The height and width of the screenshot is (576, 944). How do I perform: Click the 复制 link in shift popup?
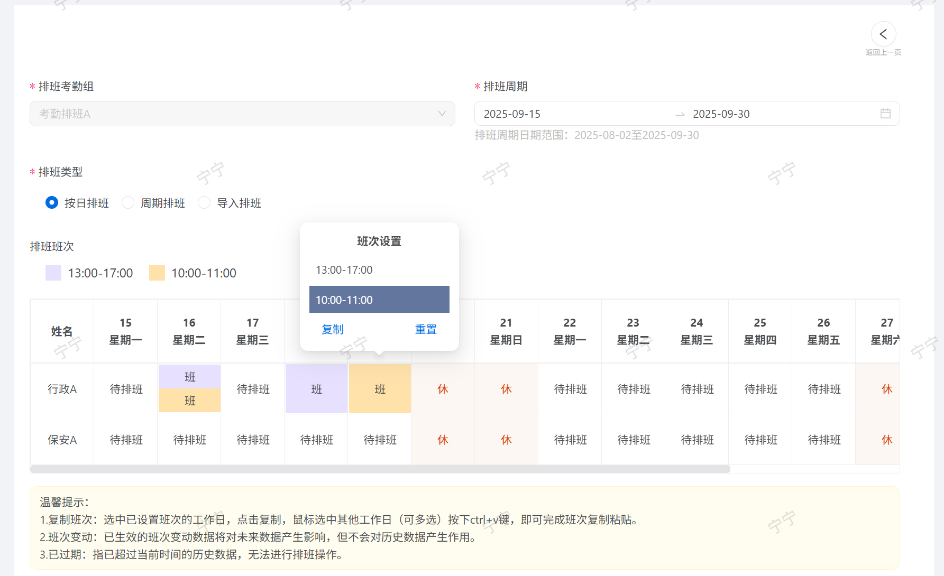coord(332,329)
